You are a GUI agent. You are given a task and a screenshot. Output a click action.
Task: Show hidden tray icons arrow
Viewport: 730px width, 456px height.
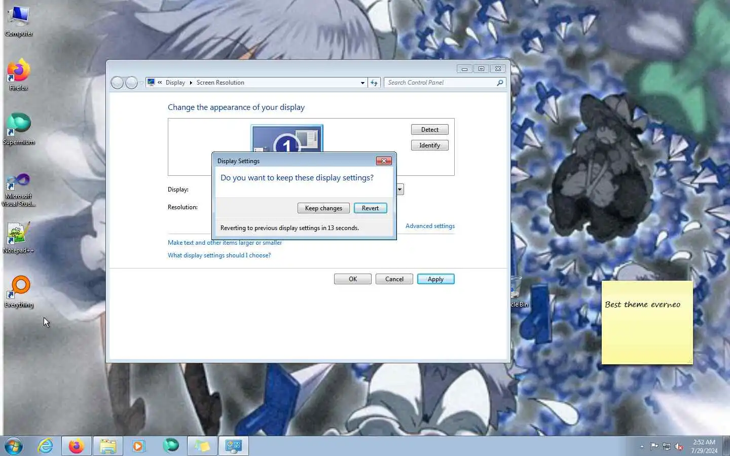642,446
